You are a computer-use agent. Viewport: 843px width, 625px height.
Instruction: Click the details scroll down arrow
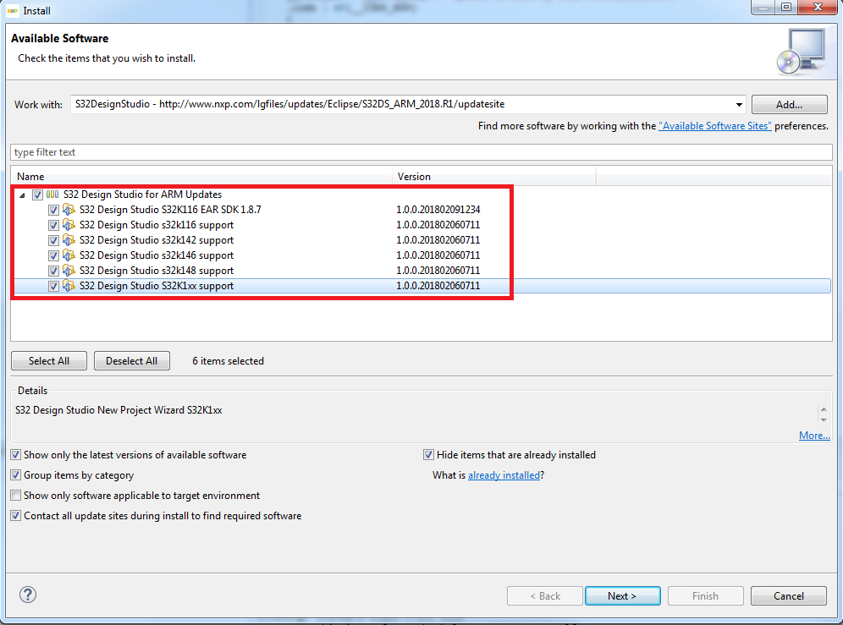pos(824,419)
